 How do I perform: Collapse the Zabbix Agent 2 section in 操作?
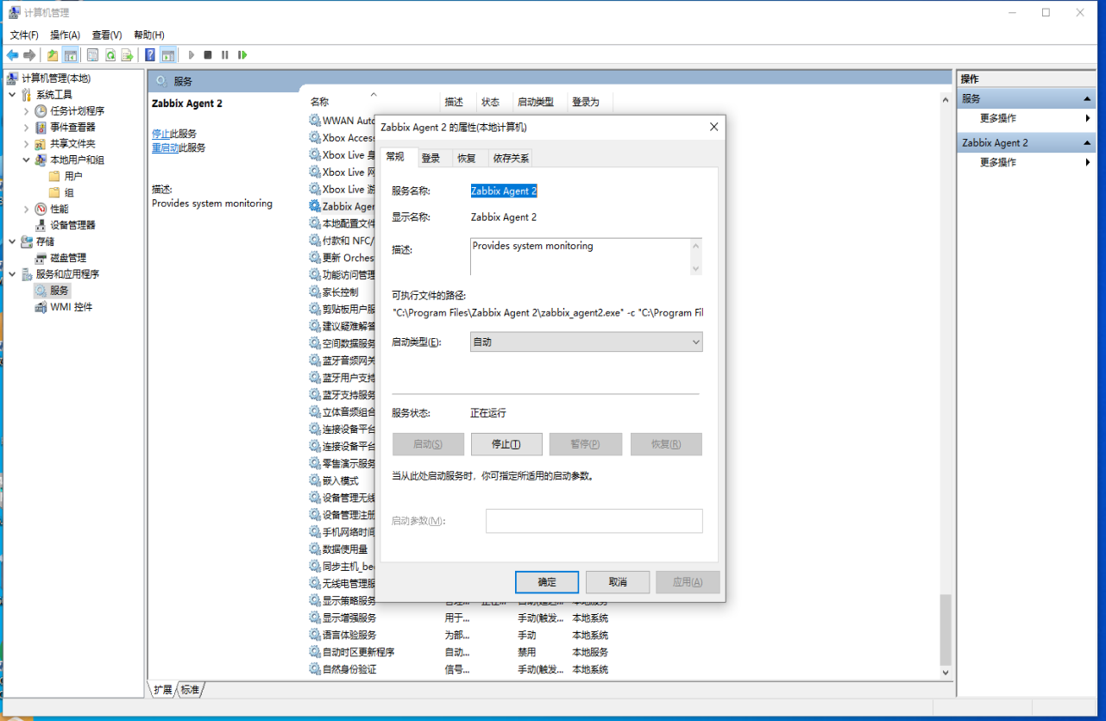(1088, 143)
